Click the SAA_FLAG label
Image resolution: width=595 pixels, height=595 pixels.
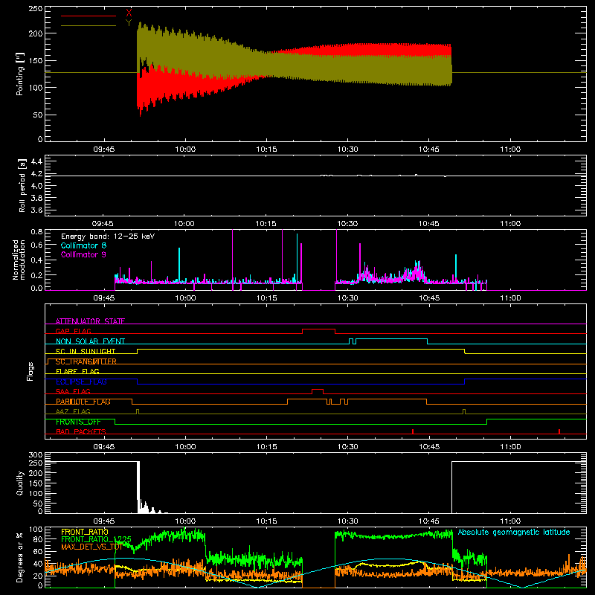pyautogui.click(x=73, y=391)
